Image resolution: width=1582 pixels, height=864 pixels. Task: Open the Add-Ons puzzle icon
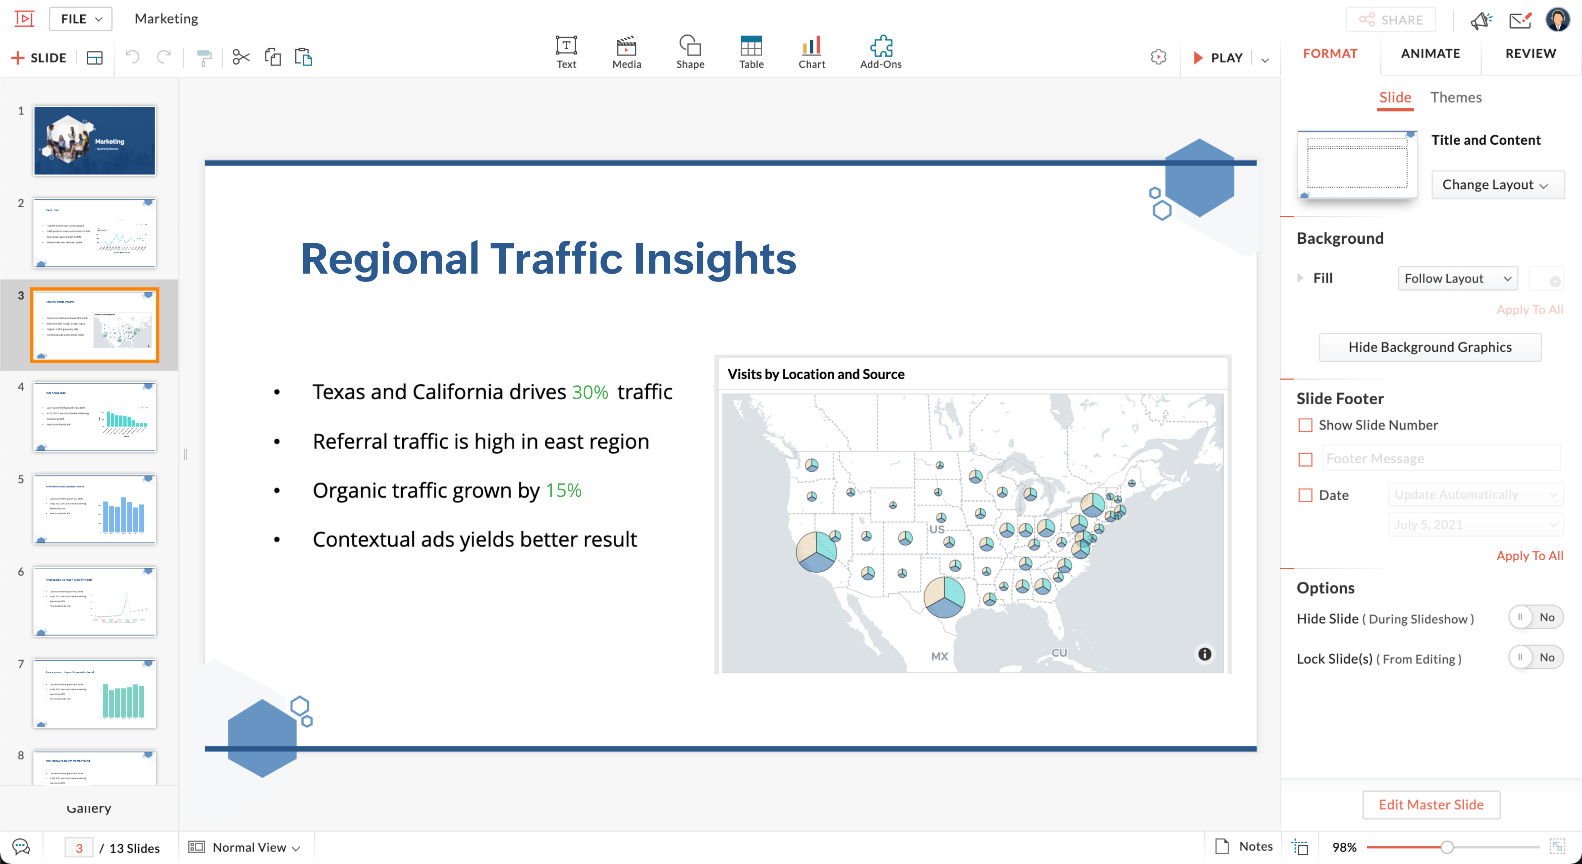(x=880, y=52)
